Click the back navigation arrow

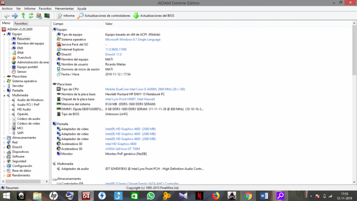[7, 16]
